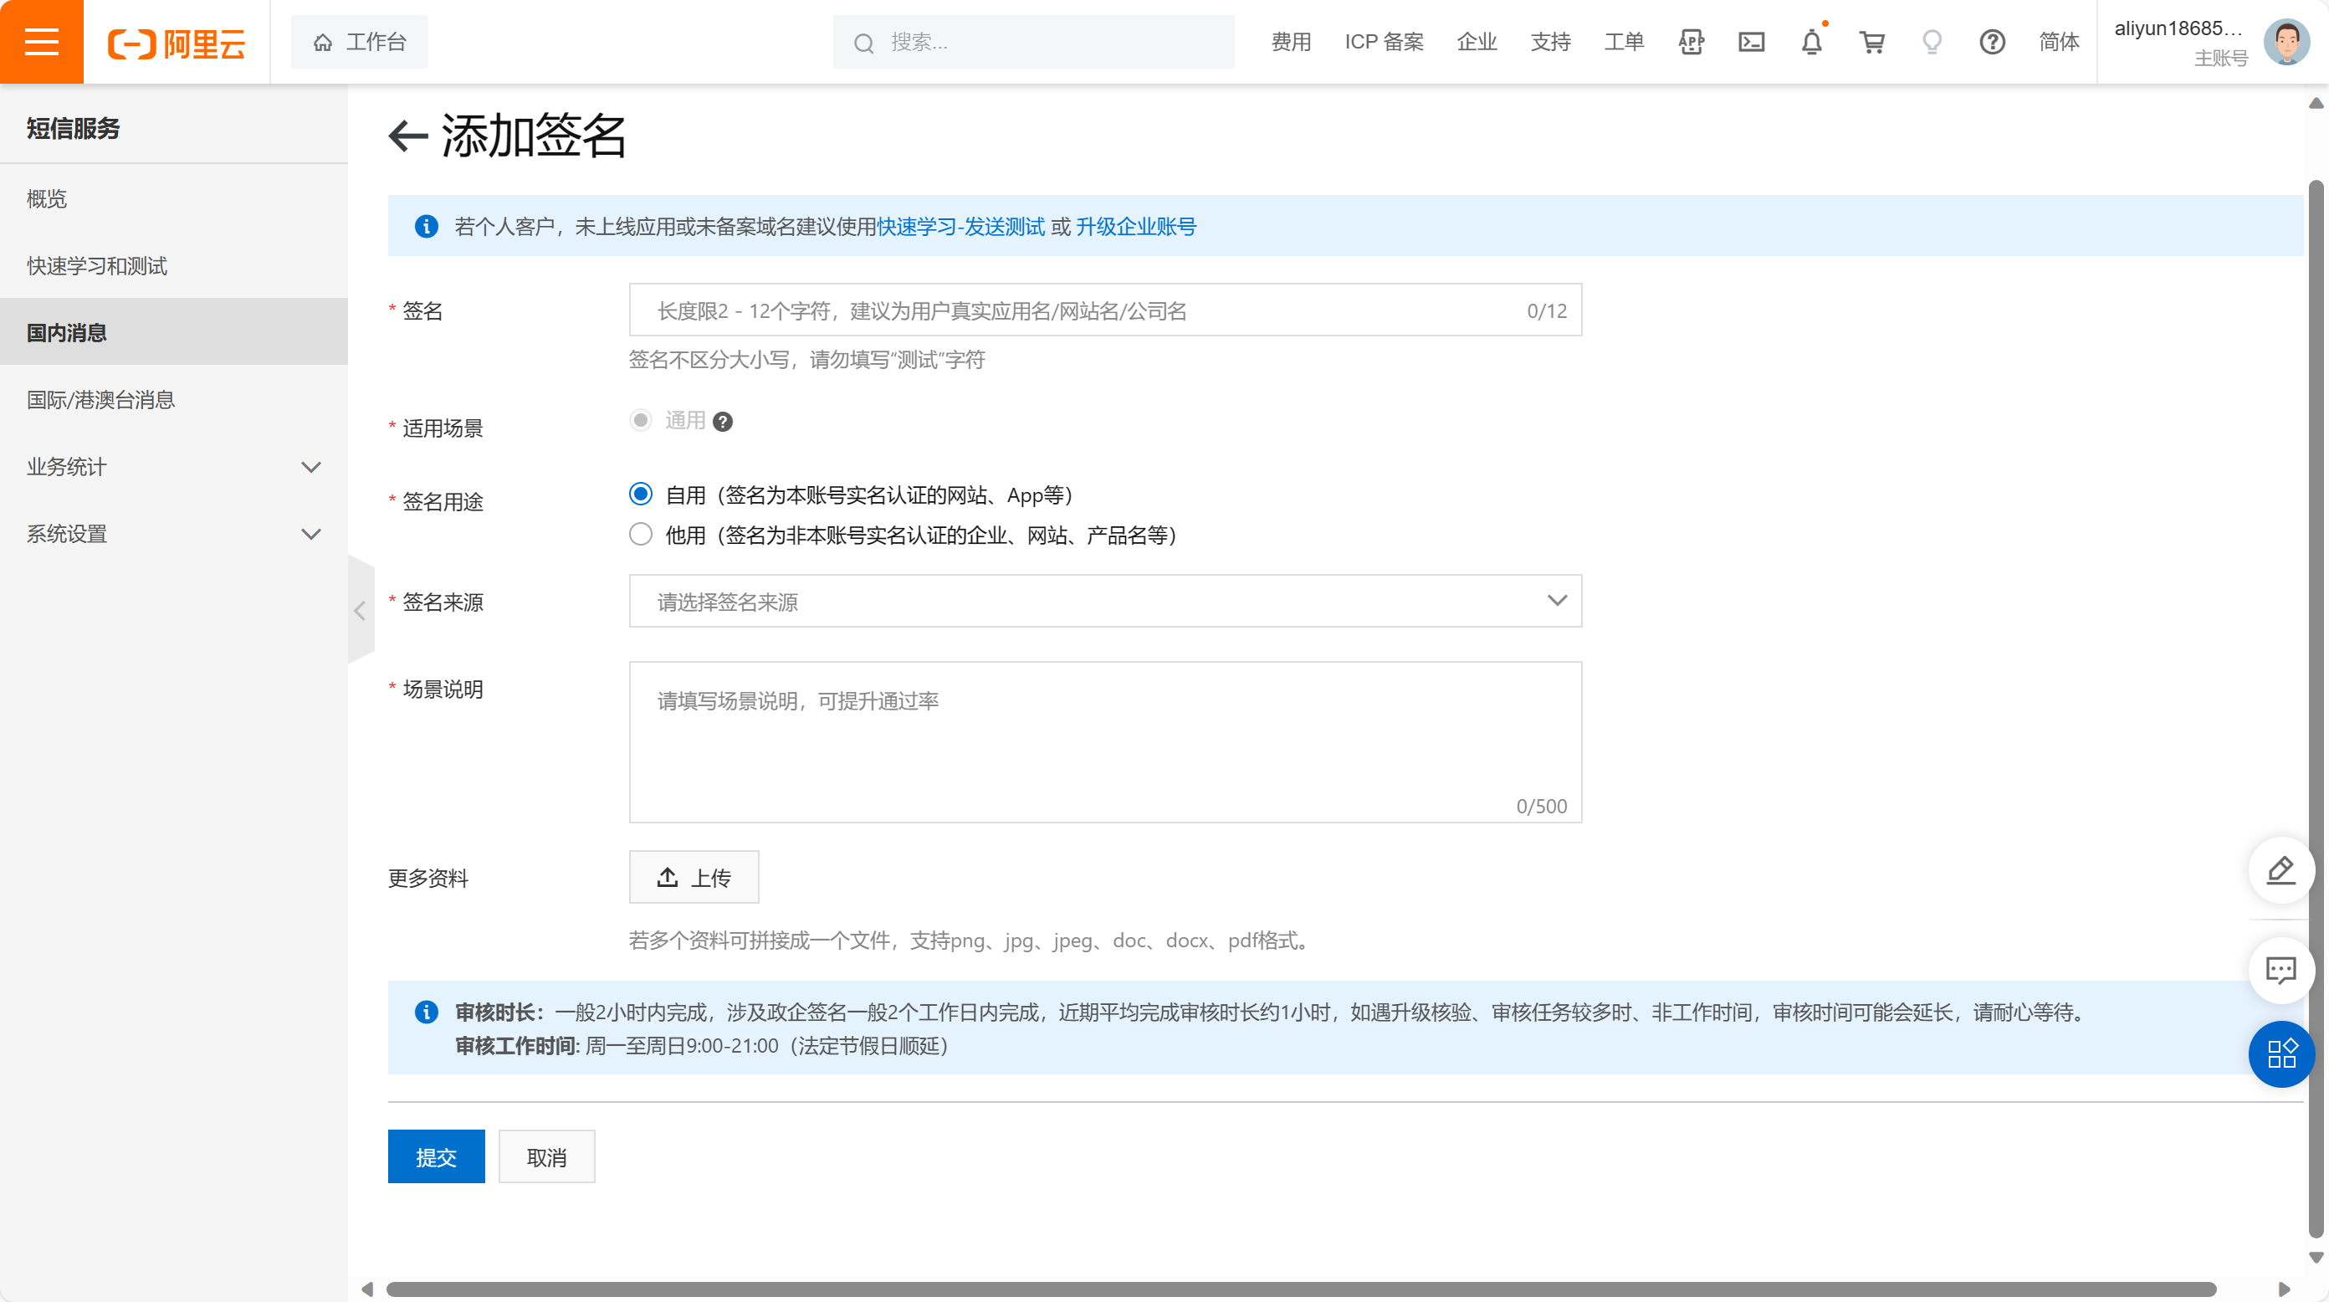Click the blue floating apps grid button

click(x=2280, y=1053)
